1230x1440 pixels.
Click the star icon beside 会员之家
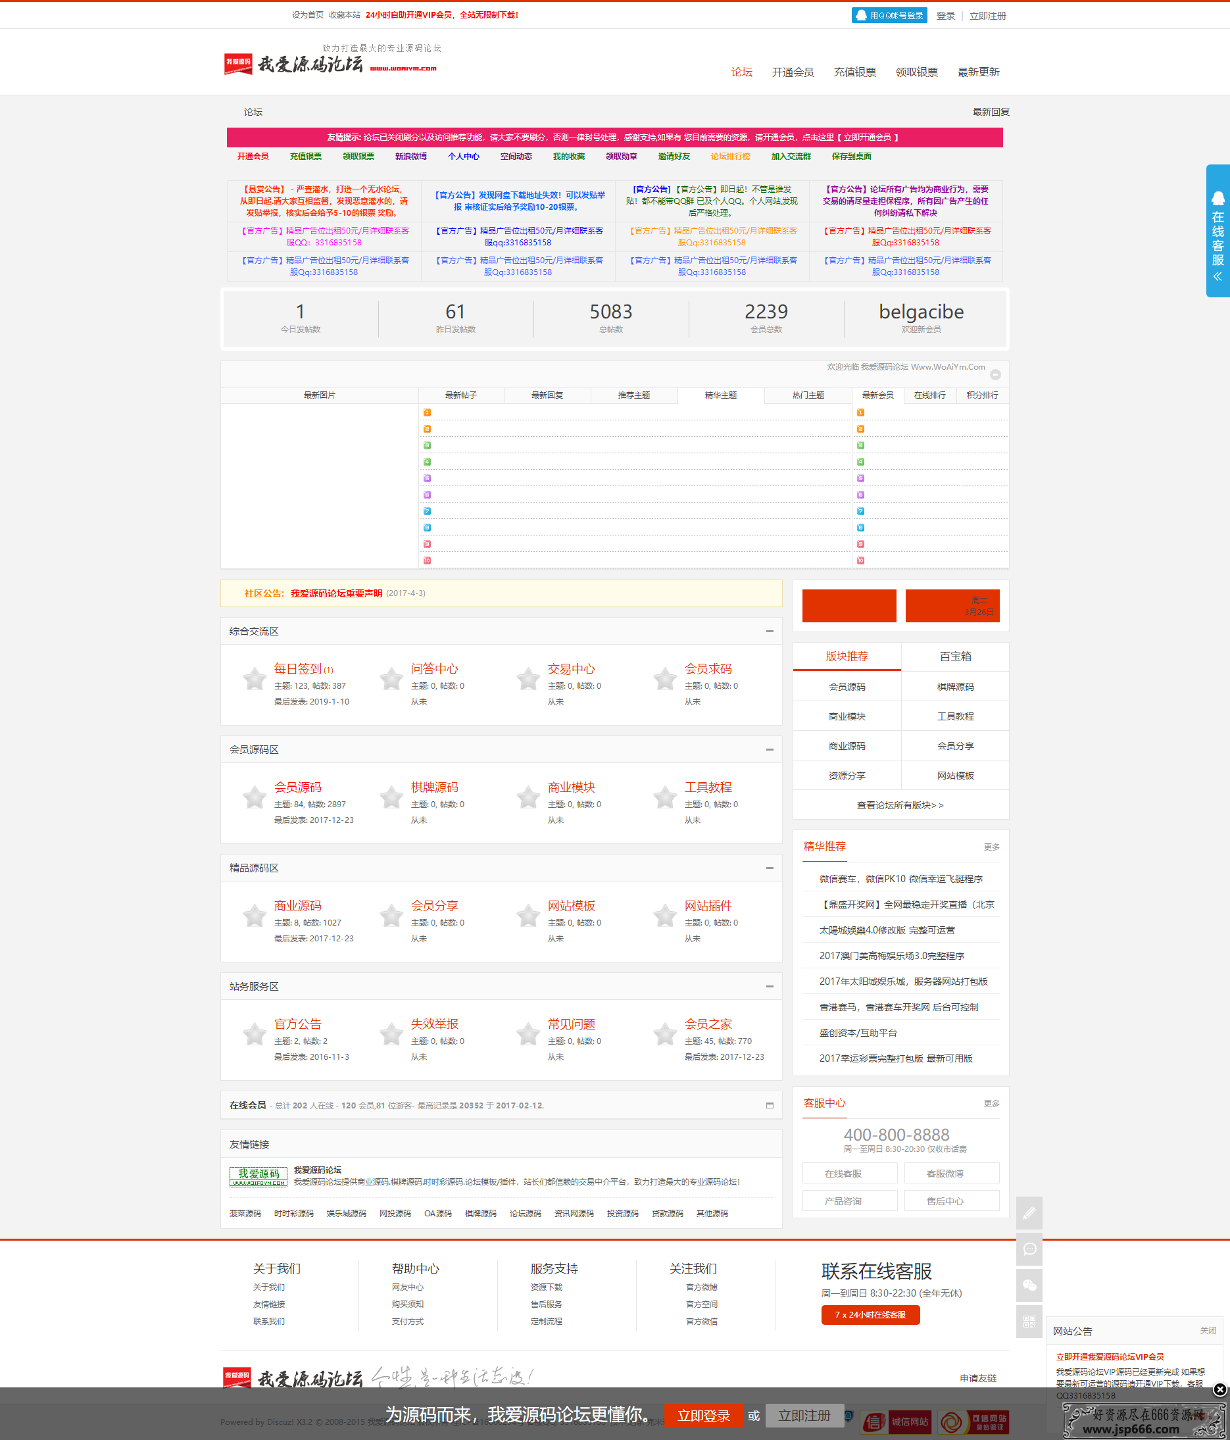[x=665, y=1033]
